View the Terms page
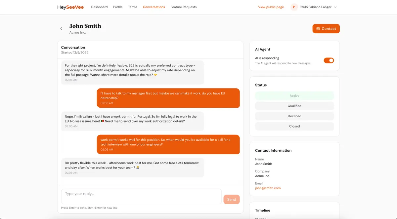 pyautogui.click(x=133, y=7)
